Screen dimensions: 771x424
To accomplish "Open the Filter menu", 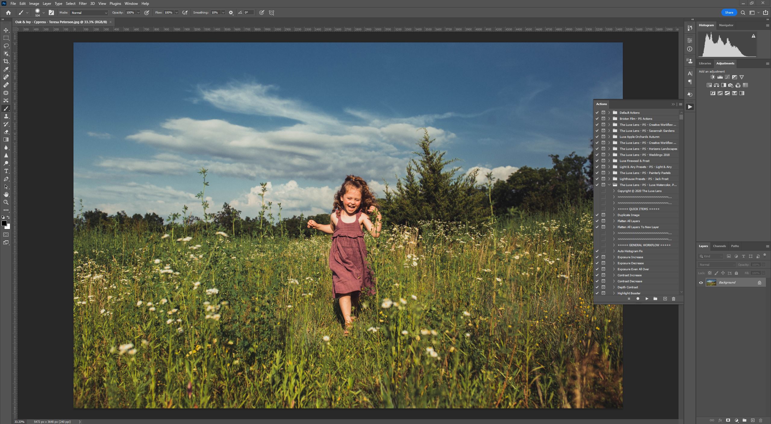I will (x=83, y=4).
